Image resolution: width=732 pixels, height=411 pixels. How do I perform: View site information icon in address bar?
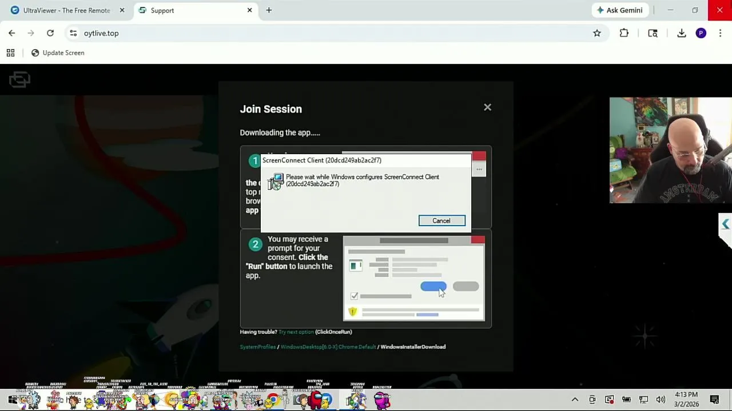(x=73, y=33)
